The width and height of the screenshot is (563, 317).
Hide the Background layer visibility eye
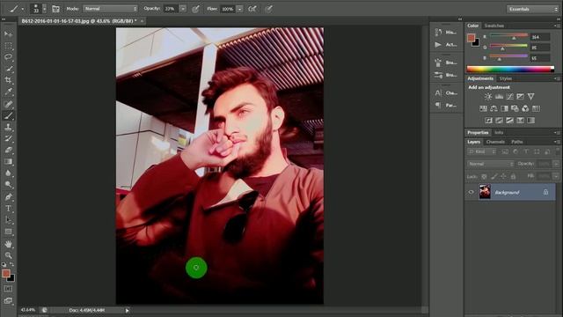(x=472, y=192)
